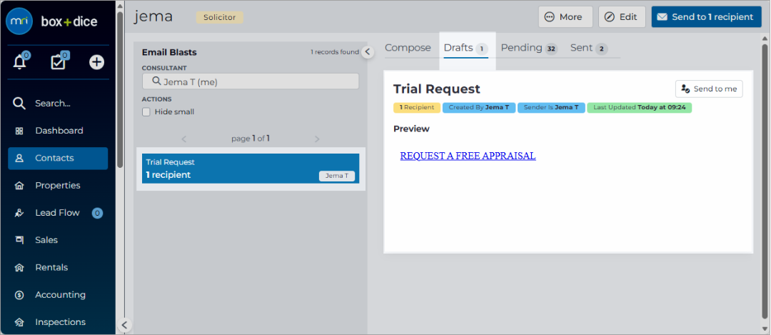Click the Send to me button
Image resolution: width=771 pixels, height=335 pixels.
pyautogui.click(x=709, y=89)
